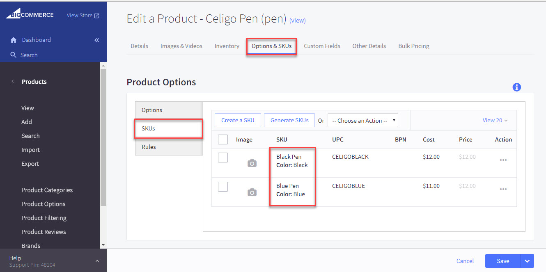Open Brands in sidebar

[x=31, y=246]
